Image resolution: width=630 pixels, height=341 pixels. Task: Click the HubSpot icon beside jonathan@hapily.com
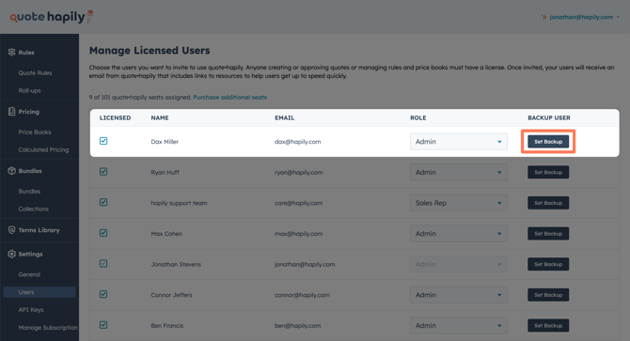click(544, 17)
